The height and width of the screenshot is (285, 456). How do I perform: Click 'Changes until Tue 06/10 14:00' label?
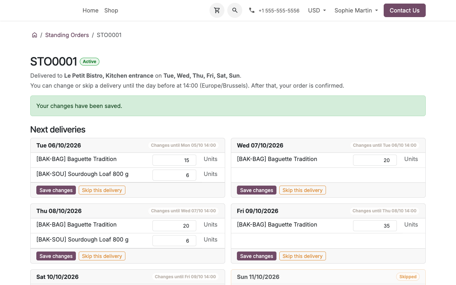(x=384, y=145)
